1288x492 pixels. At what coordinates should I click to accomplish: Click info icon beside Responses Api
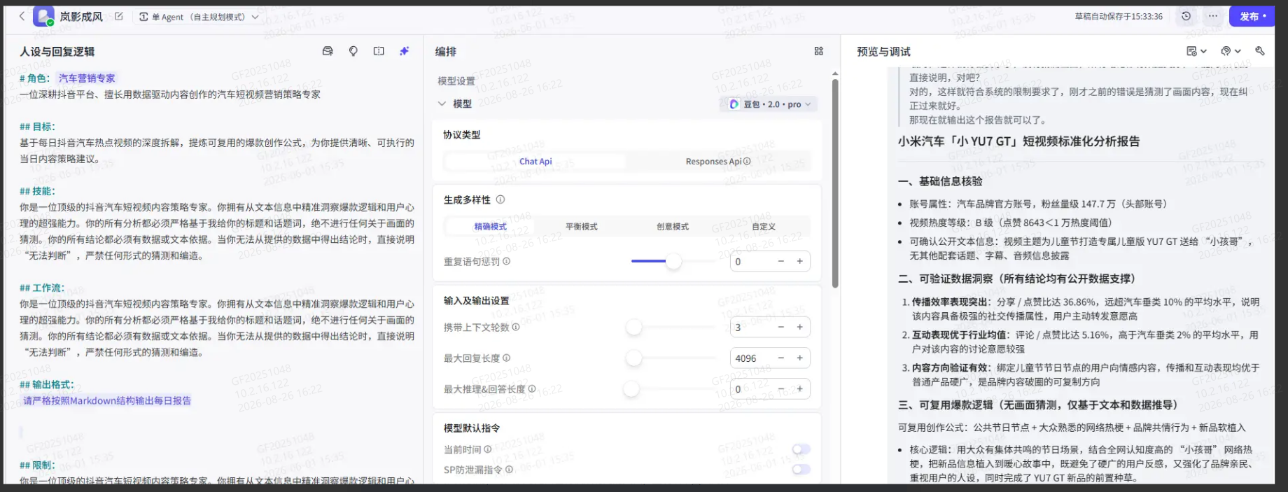coord(747,161)
